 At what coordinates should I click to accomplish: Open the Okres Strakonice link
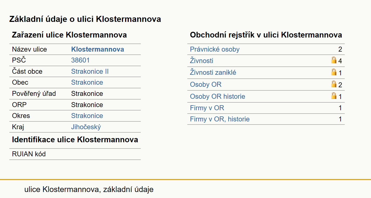(87, 116)
